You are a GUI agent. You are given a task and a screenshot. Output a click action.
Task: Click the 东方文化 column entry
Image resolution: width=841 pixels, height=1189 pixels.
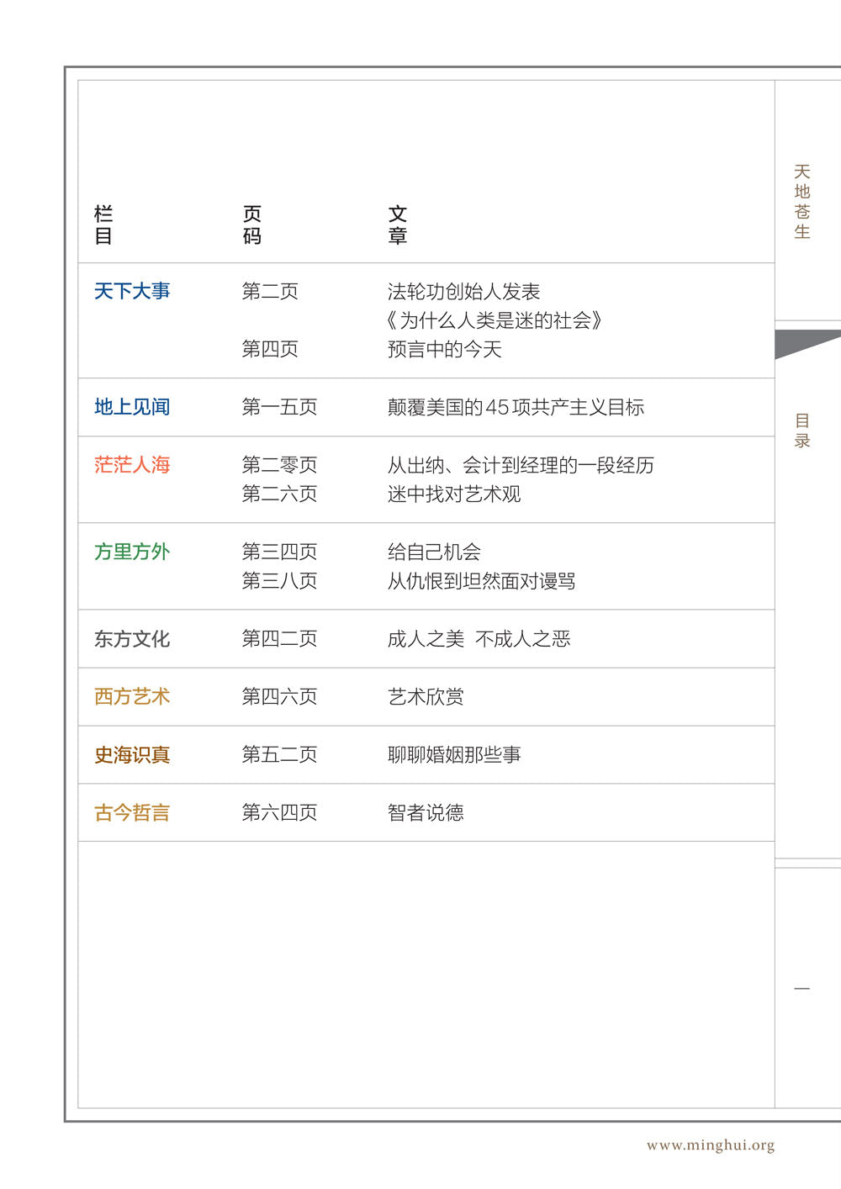pos(132,639)
